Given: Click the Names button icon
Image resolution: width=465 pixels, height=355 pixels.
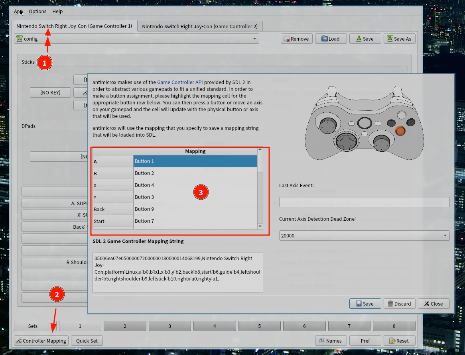Looking at the screenshot, I should pos(322,341).
